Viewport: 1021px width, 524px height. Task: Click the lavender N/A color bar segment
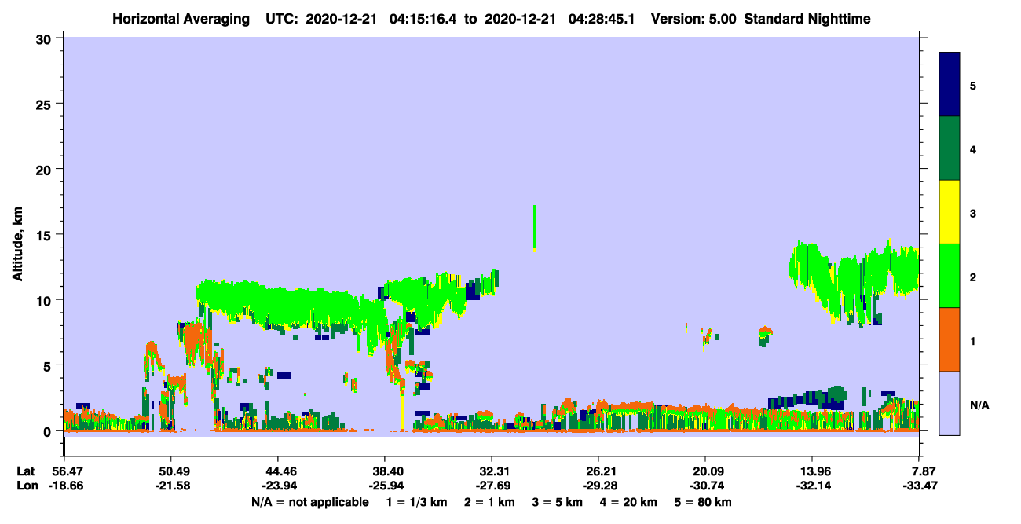tap(950, 403)
